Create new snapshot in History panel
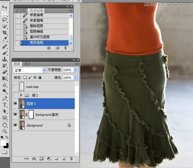 [x=57, y=48]
